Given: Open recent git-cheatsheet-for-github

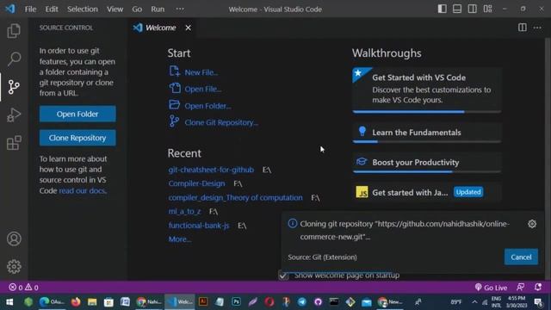Looking at the screenshot, I should (211, 170).
